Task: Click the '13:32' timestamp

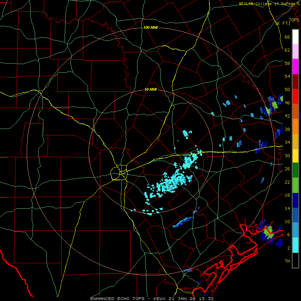Action: [206, 299]
